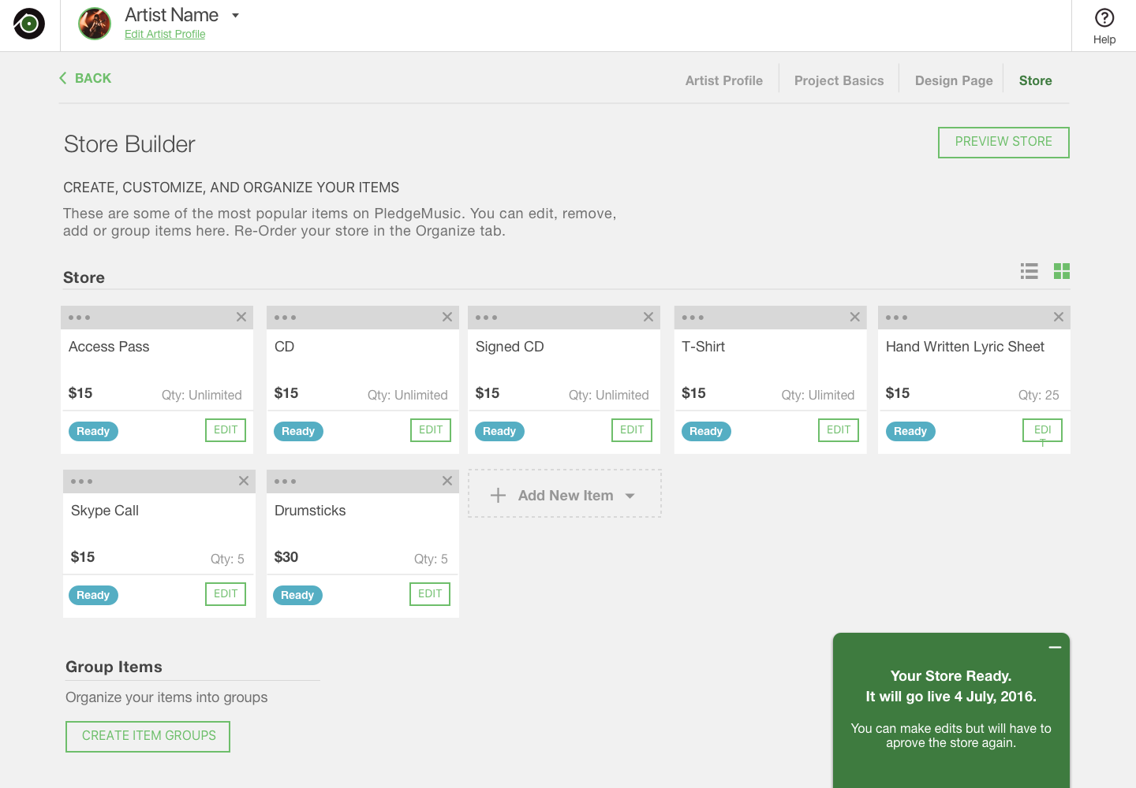Image resolution: width=1136 pixels, height=788 pixels.
Task: Click the PledgeMusic logo icon
Action: [29, 24]
